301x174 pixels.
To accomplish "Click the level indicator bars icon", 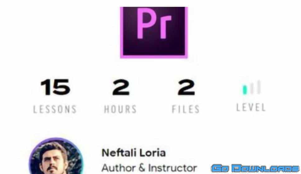I will tap(252, 88).
